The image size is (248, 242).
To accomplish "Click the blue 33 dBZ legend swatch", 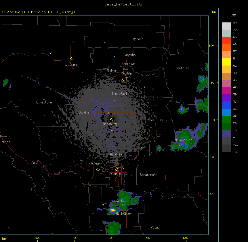I will tap(226, 105).
